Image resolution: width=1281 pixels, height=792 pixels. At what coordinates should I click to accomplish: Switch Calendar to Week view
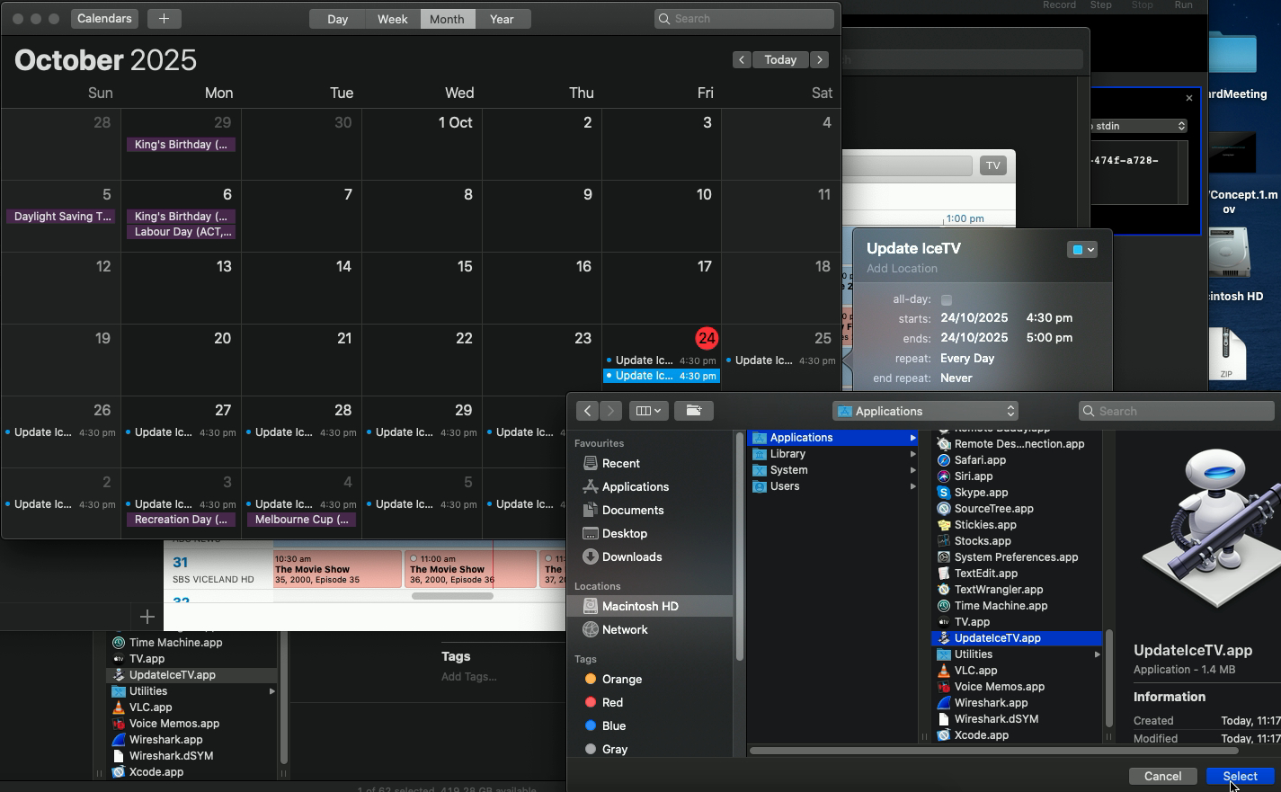[x=393, y=19]
